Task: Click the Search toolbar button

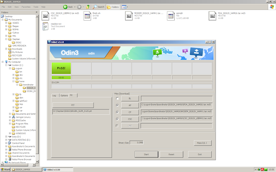Action: [99, 7]
